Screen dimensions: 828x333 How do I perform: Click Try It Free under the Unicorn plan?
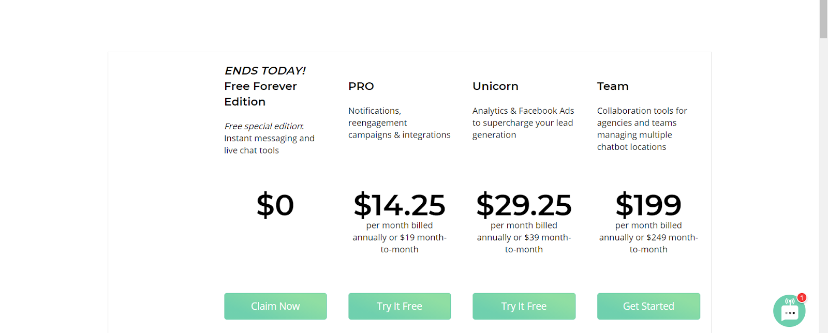point(524,306)
